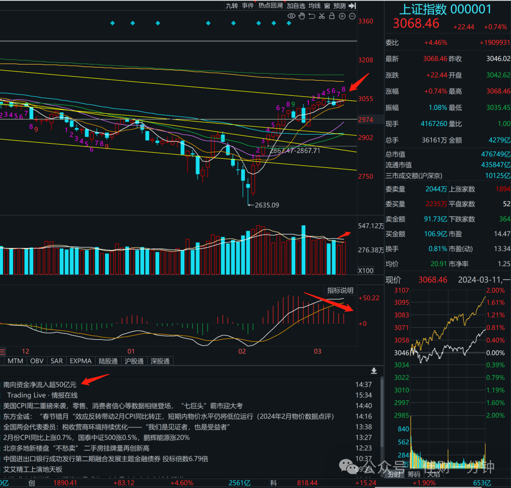Screen dimensions: 511x488
Task: Switch to the SAR indicator tab
Action: (57, 361)
